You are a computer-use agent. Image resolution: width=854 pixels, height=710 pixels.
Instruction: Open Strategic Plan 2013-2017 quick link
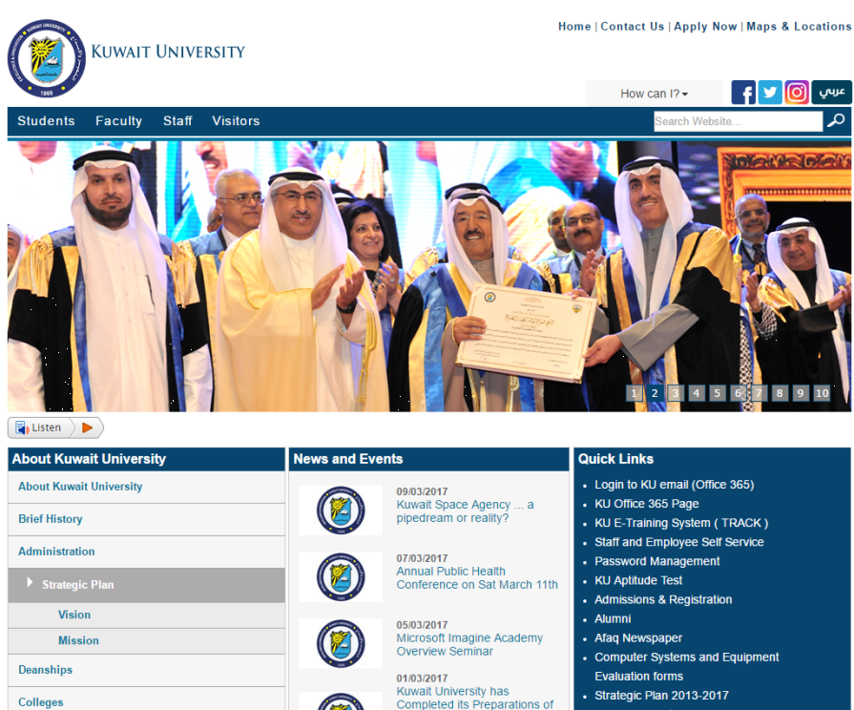[x=662, y=696]
